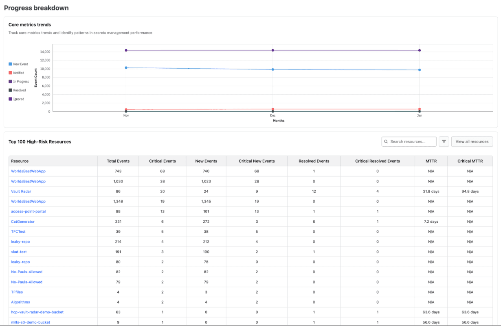Sort the table by Critical Events column
The height and width of the screenshot is (326, 501).
[162, 161]
